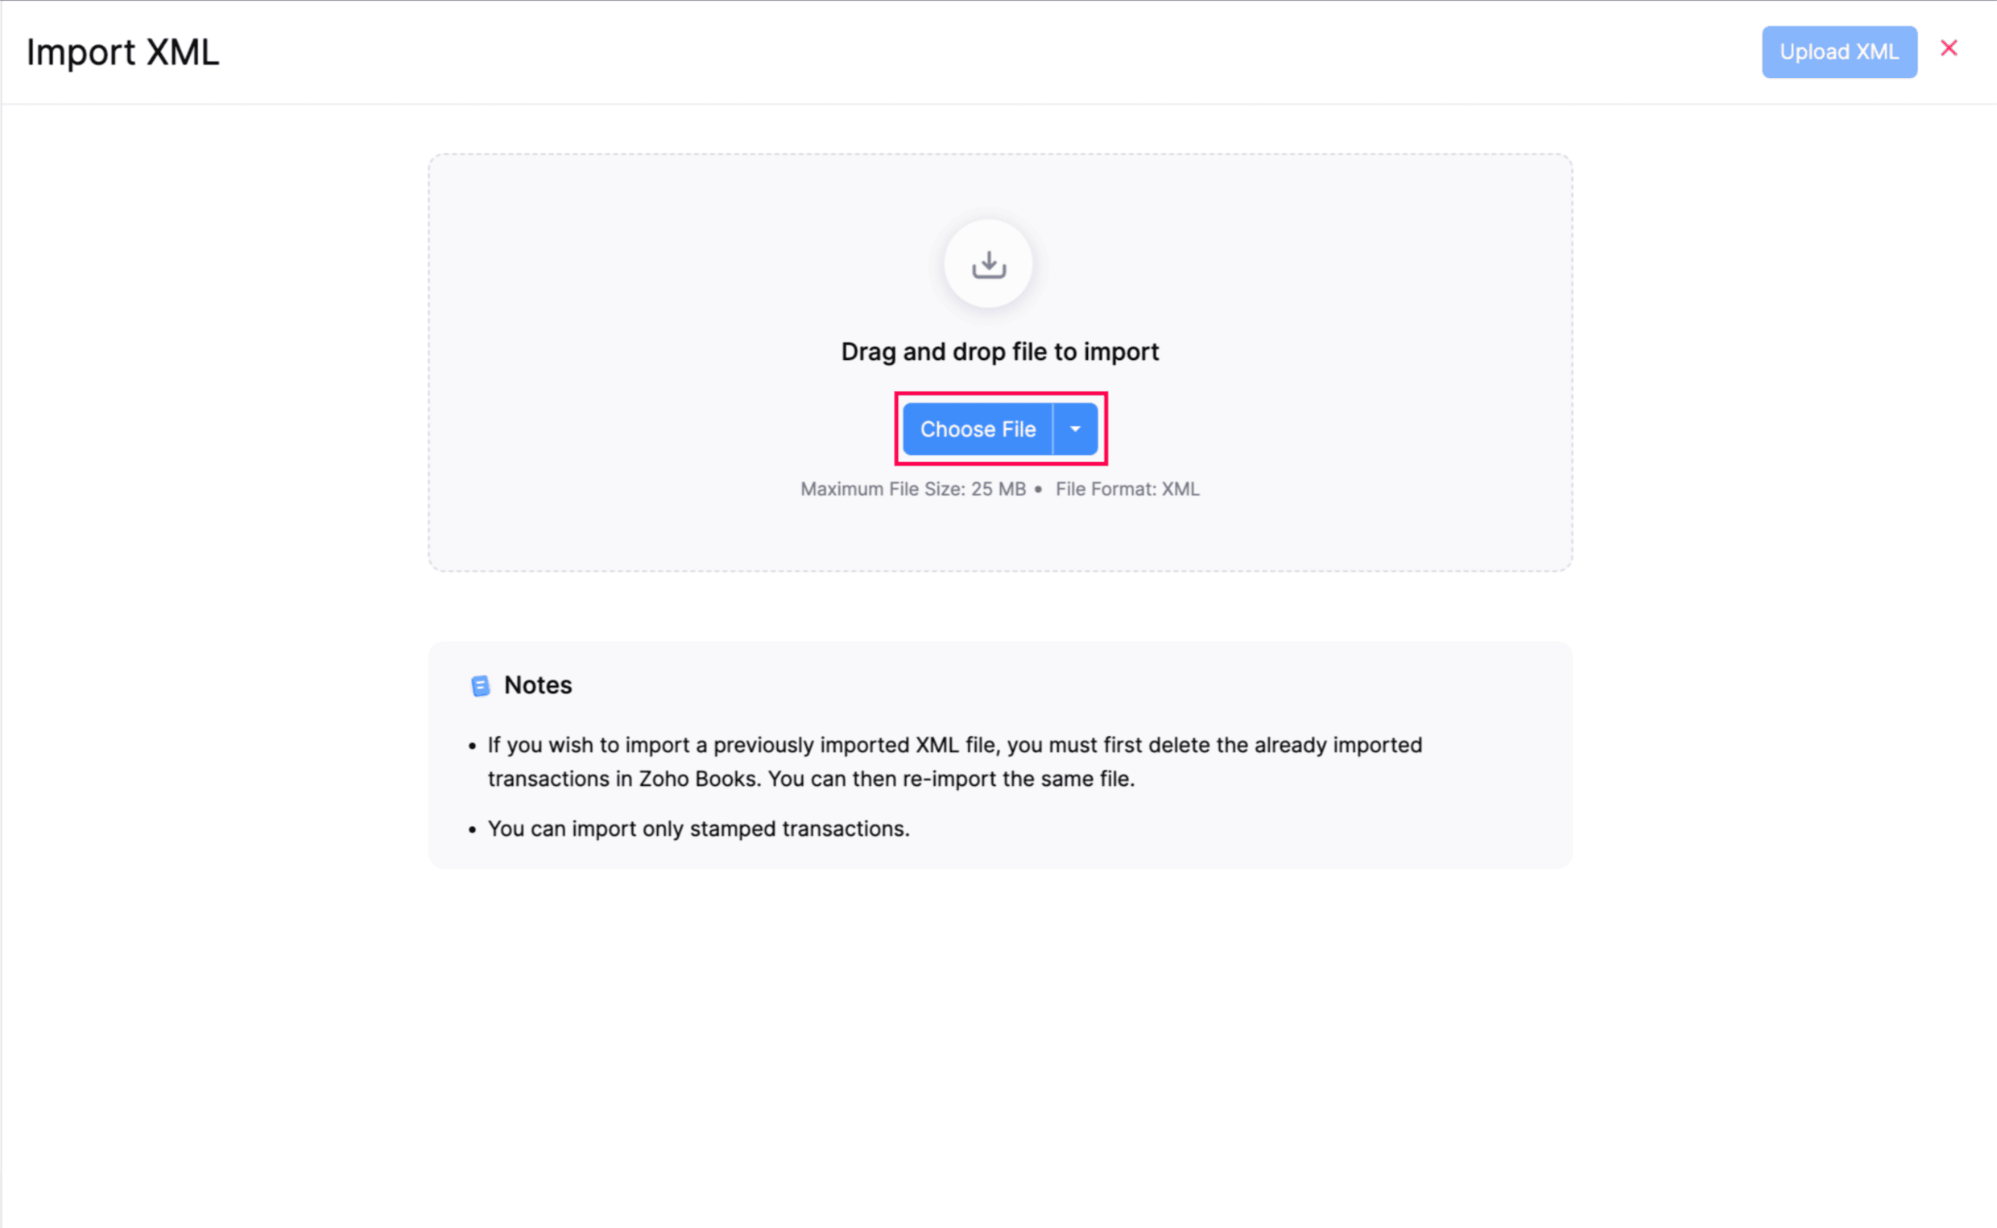Click the circular import tray icon
This screenshot has width=1997, height=1228.
point(988,264)
